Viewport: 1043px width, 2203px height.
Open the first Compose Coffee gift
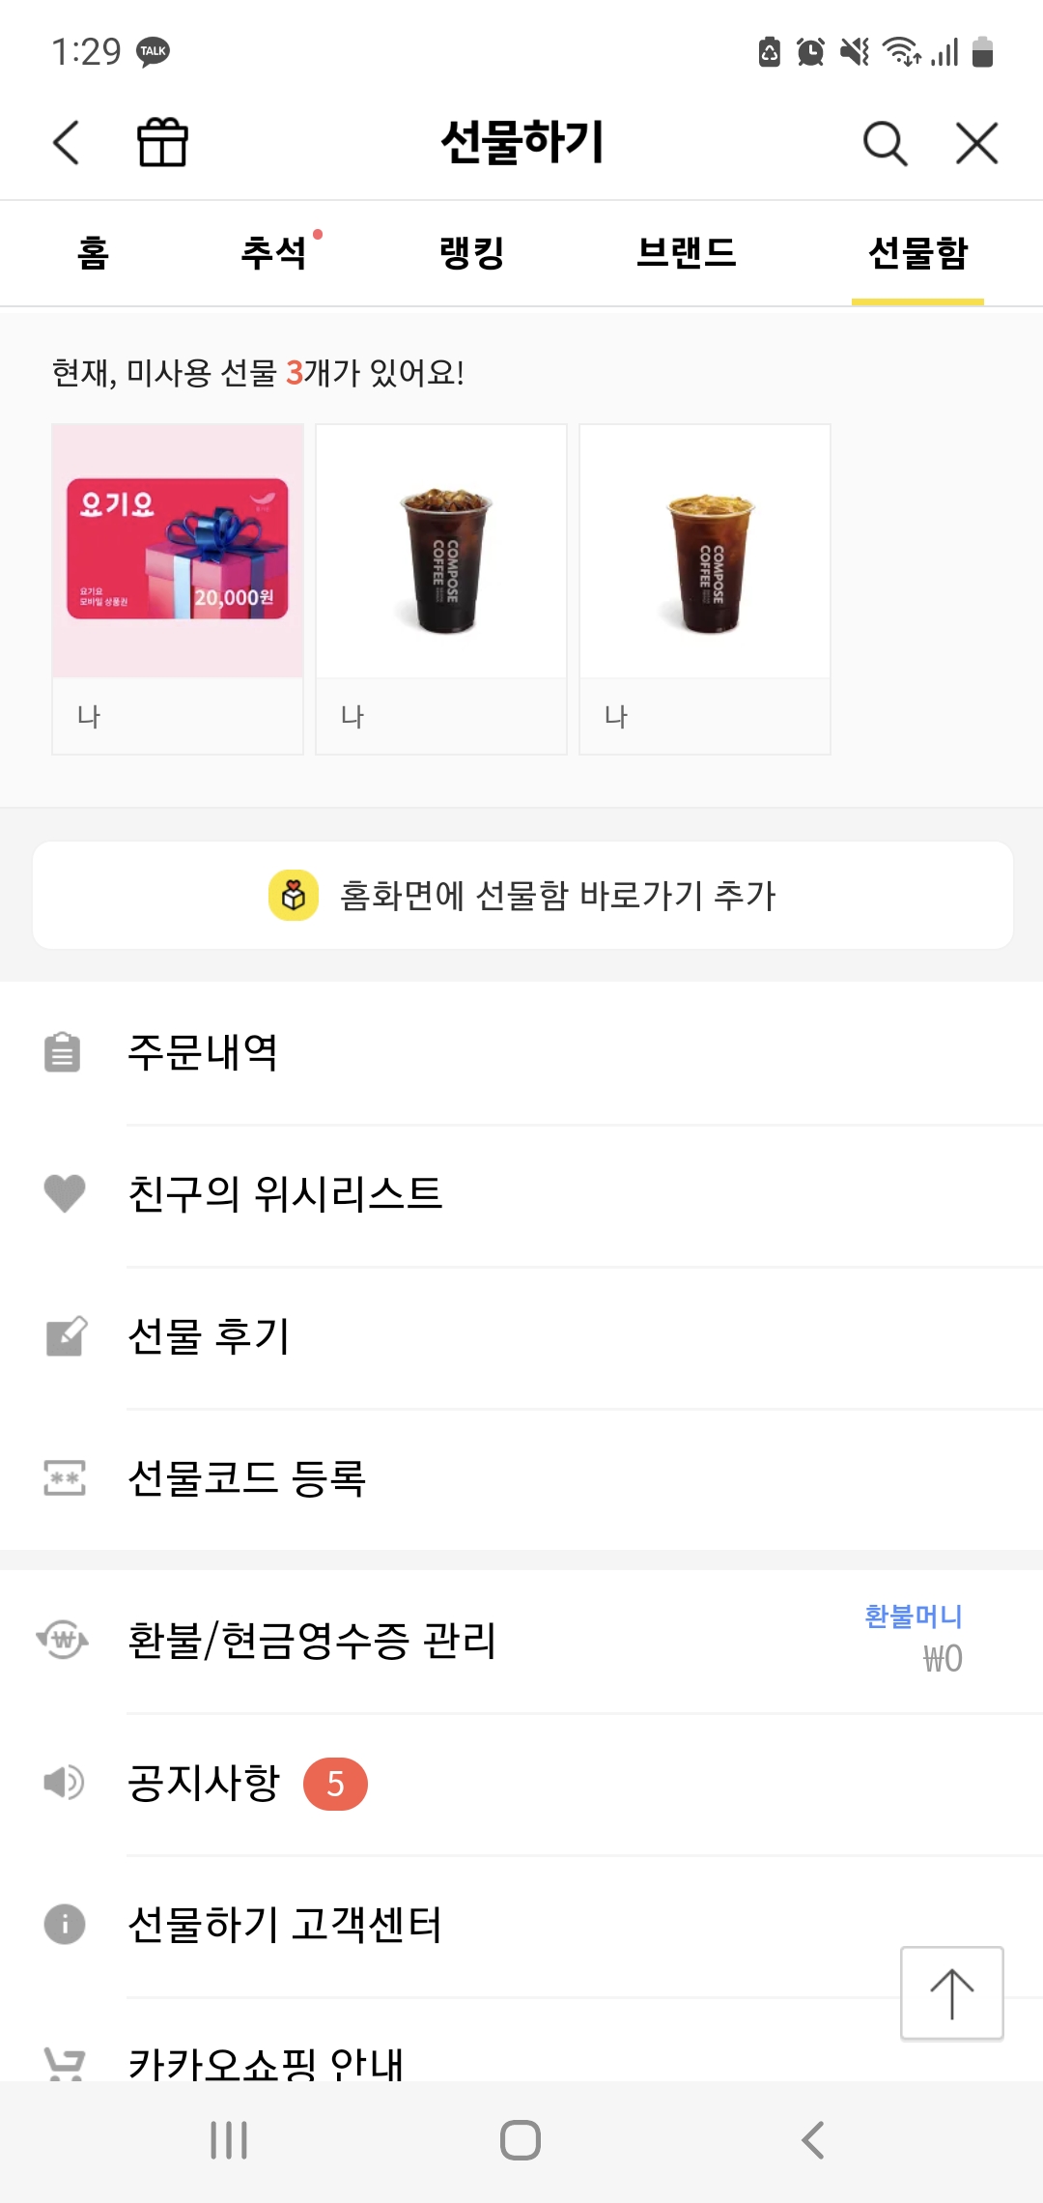tap(441, 588)
